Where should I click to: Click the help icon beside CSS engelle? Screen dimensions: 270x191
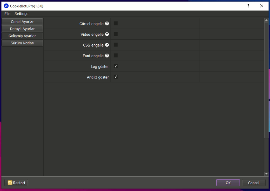coord(107,45)
